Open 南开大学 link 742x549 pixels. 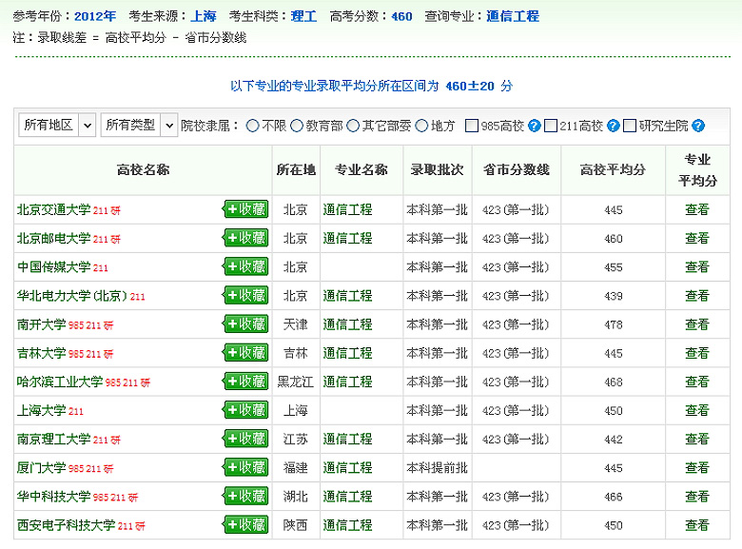41,324
